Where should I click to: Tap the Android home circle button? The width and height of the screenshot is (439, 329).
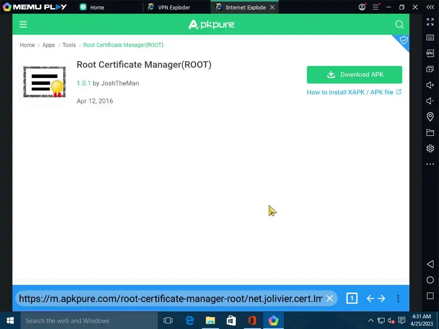(x=430, y=280)
